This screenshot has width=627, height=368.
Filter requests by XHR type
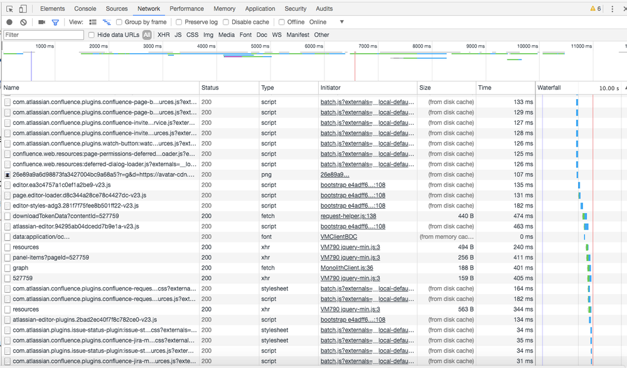163,35
